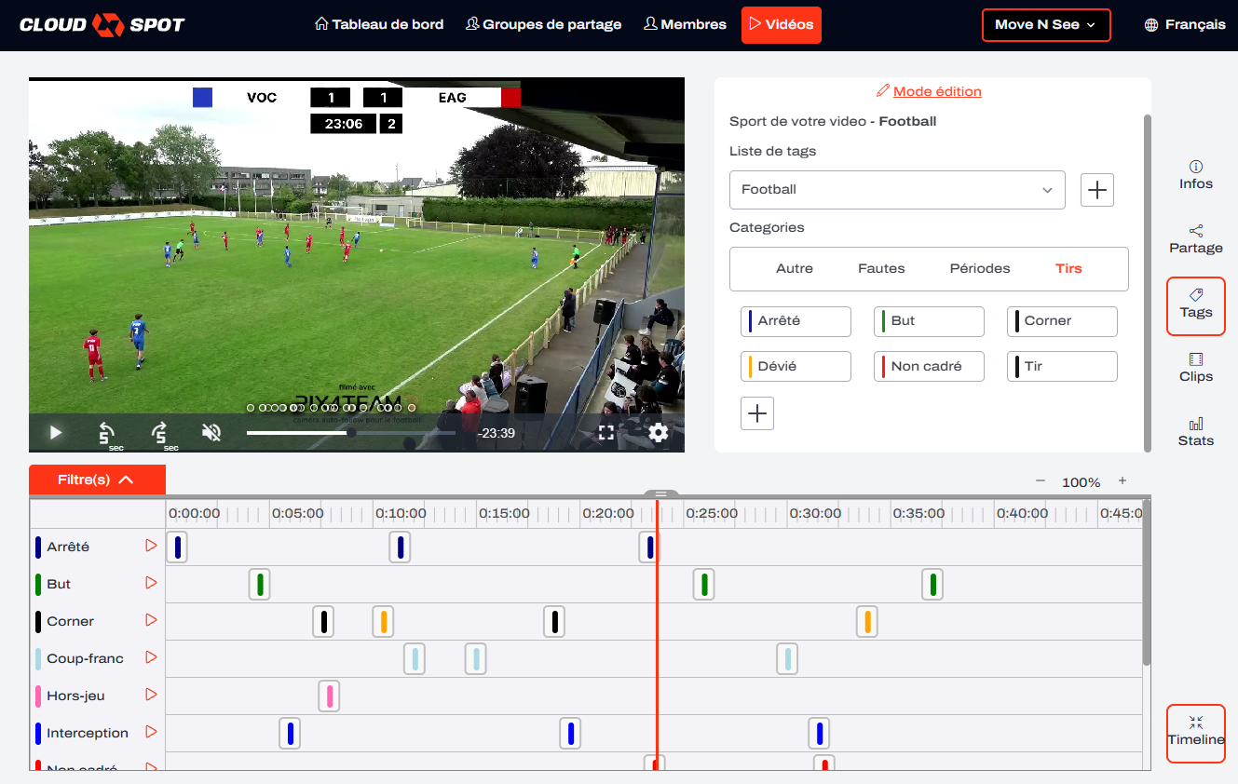Play clips from the Hors-jeu row
Viewport: 1238px width, 784px height.
151,695
